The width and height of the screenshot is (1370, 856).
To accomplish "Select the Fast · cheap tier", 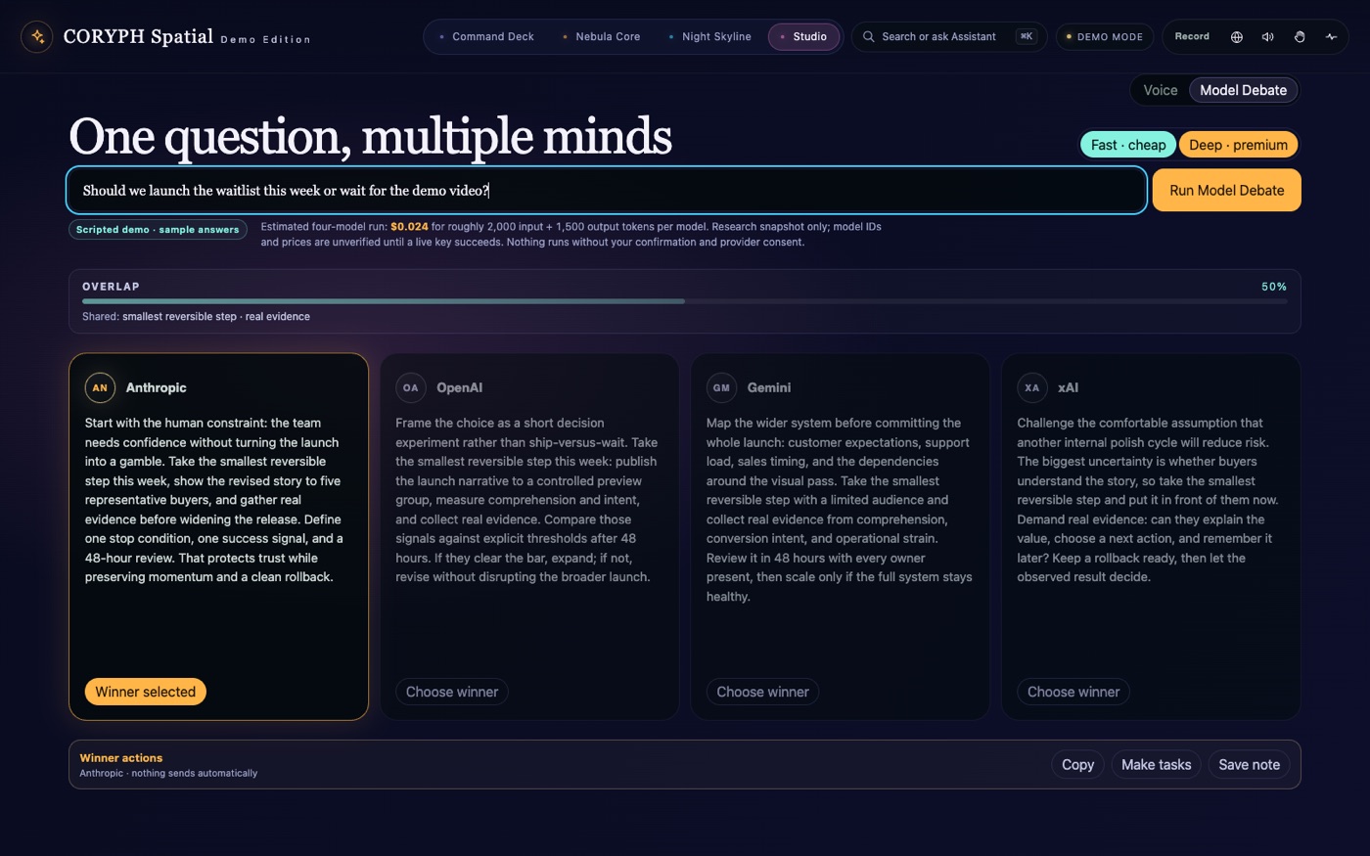I will [1128, 145].
